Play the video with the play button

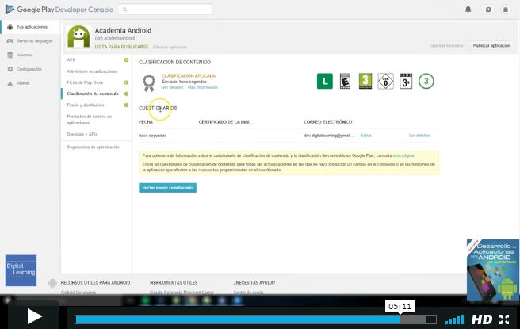click(34, 316)
